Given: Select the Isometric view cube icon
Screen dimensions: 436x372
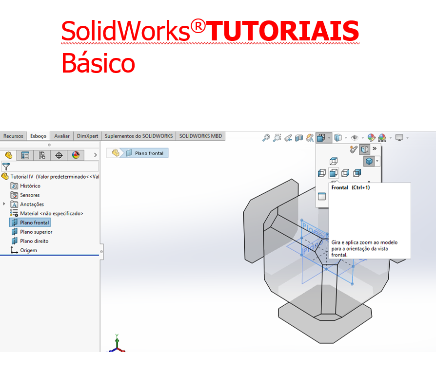Looking at the screenshot, I should 368,160.
